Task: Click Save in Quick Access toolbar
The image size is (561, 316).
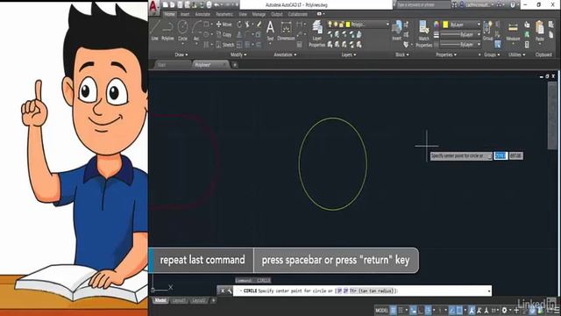Action: 180,4
